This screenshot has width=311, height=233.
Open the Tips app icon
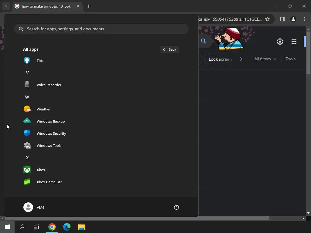pyautogui.click(x=27, y=60)
